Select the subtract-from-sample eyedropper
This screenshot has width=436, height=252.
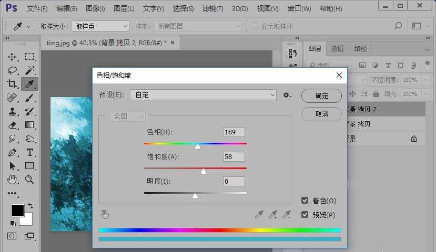pyautogui.click(x=287, y=214)
